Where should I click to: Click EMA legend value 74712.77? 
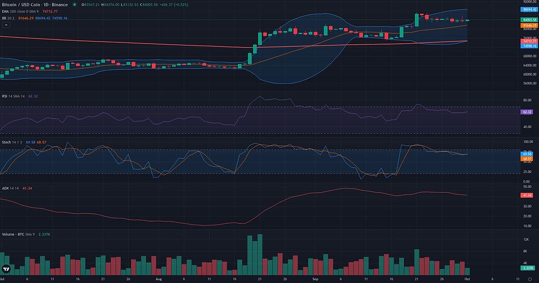50,12
